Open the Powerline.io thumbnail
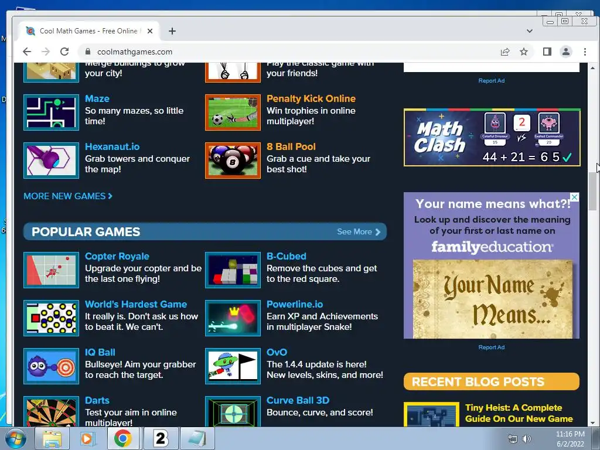Viewport: 600px width, 450px height. pos(233,318)
